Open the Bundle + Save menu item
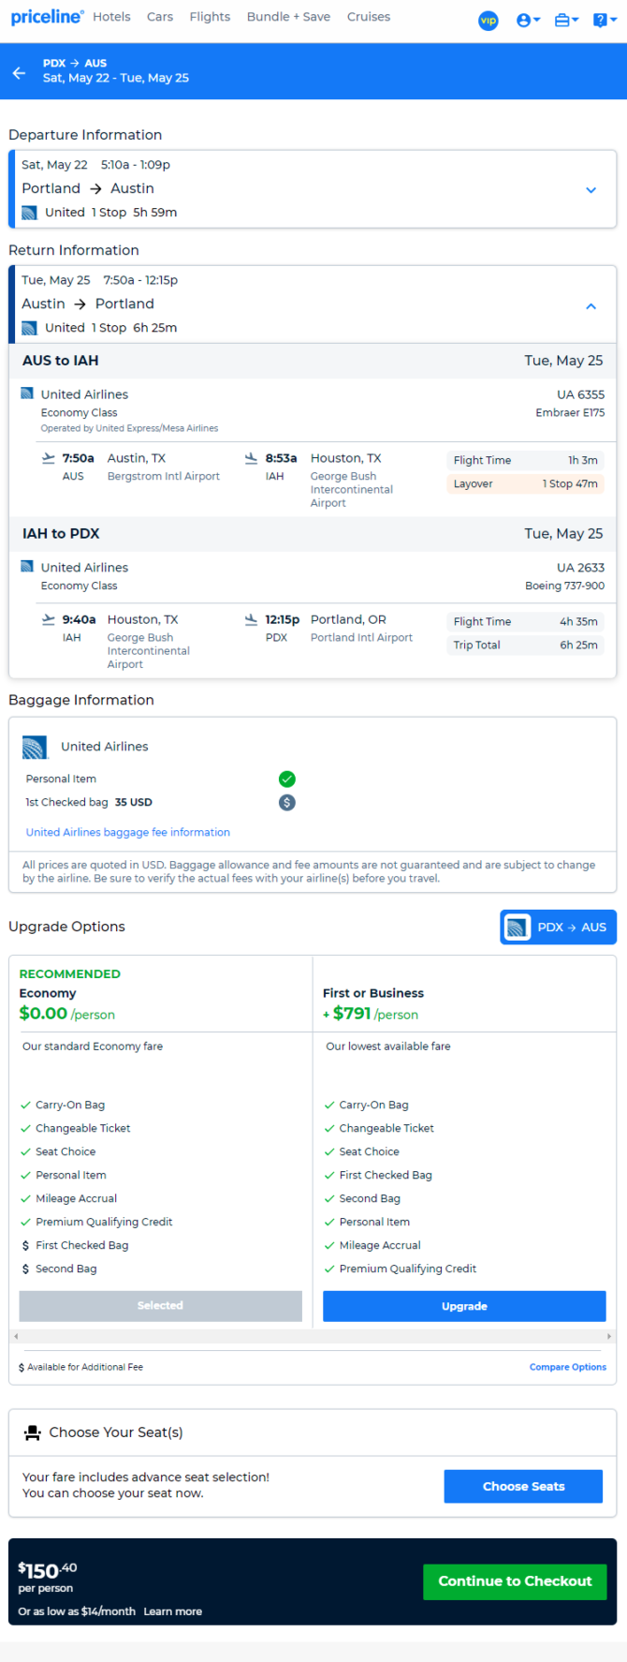This screenshot has width=627, height=1662. [x=288, y=17]
